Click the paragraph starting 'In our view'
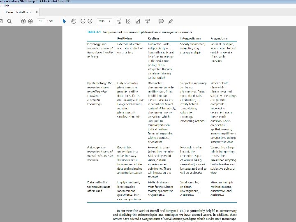This screenshot has height=222, width=296. coord(175,215)
